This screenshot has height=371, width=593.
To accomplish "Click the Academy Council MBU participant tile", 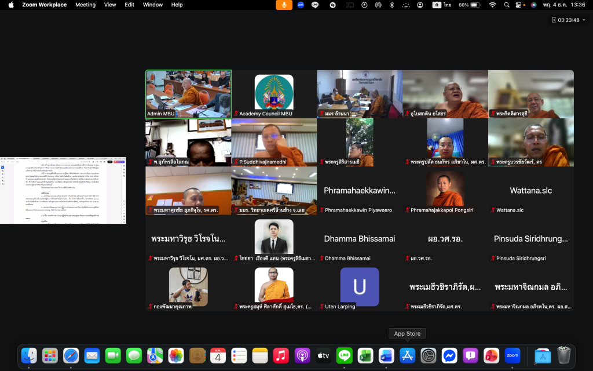I will tap(274, 94).
